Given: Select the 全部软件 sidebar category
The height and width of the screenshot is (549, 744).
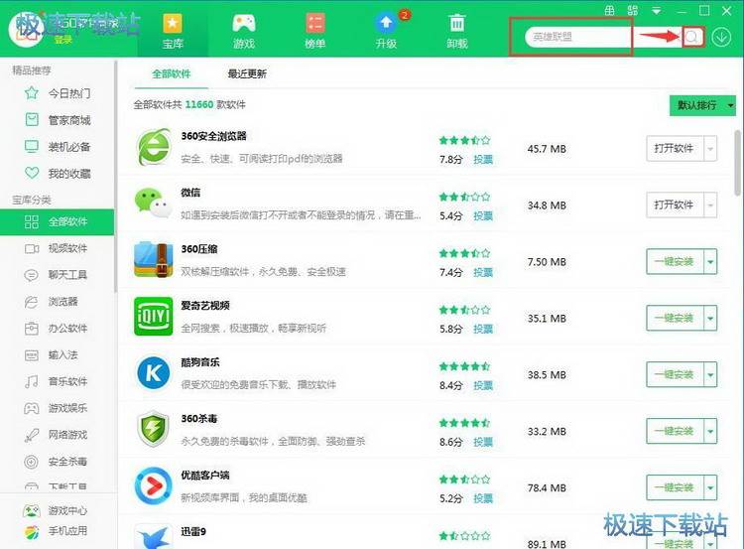Looking at the screenshot, I should pos(57,221).
